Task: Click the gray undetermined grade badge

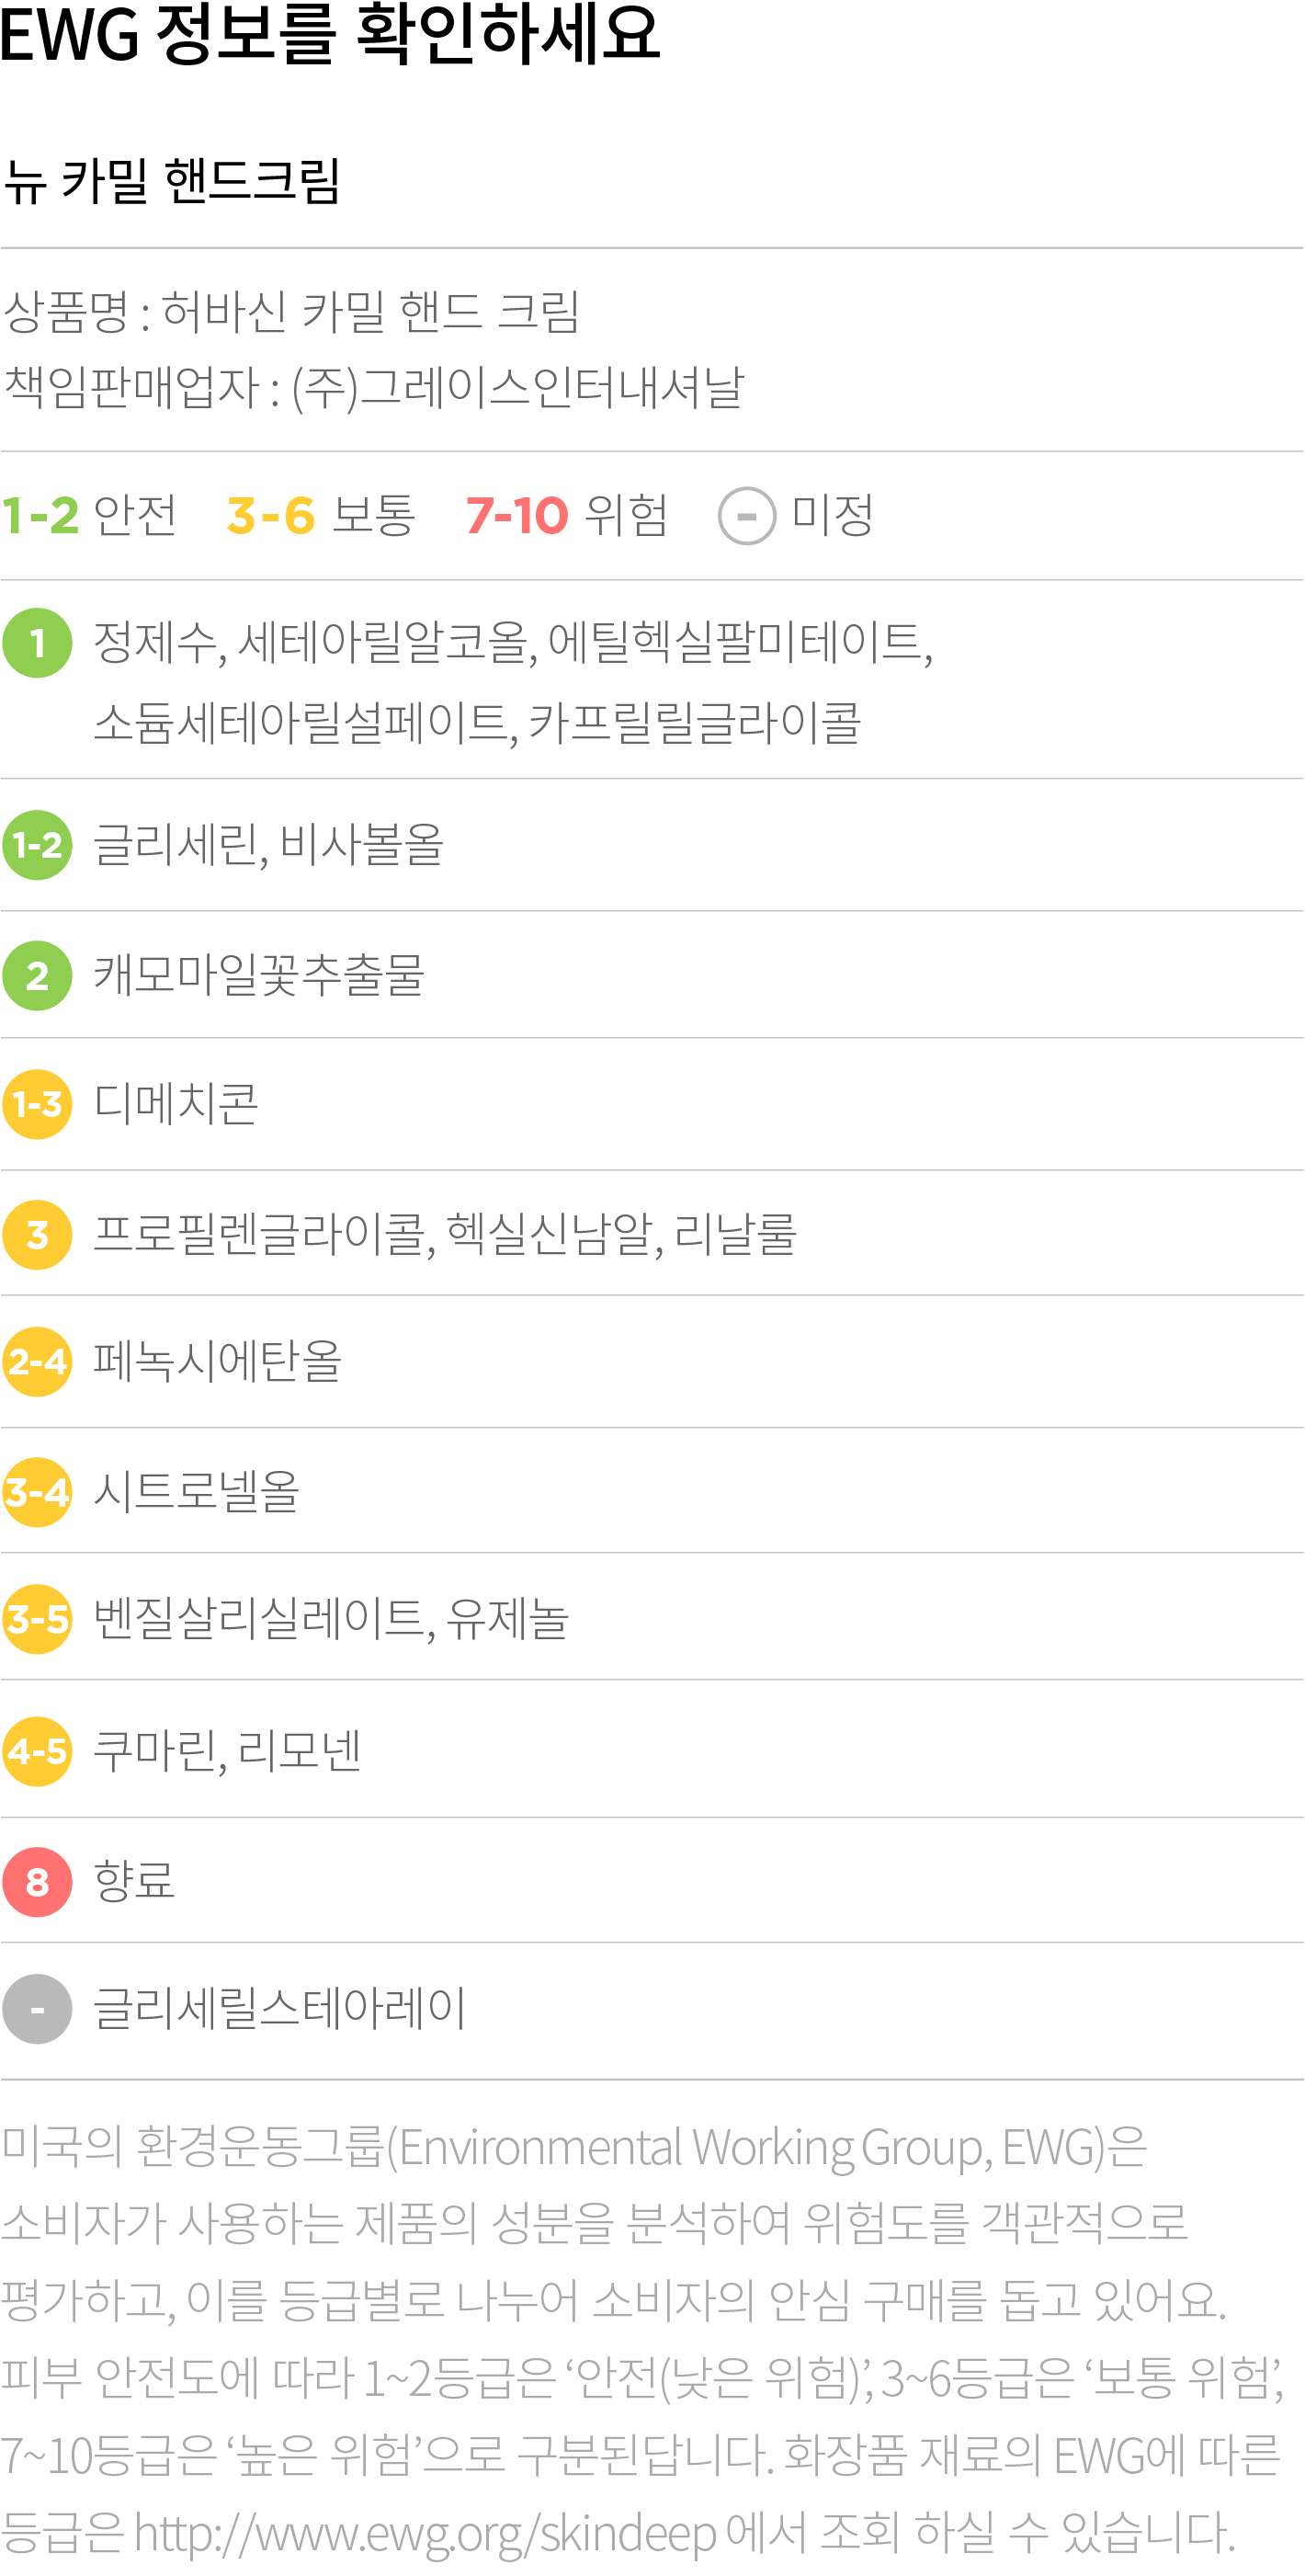Action: click(37, 2008)
